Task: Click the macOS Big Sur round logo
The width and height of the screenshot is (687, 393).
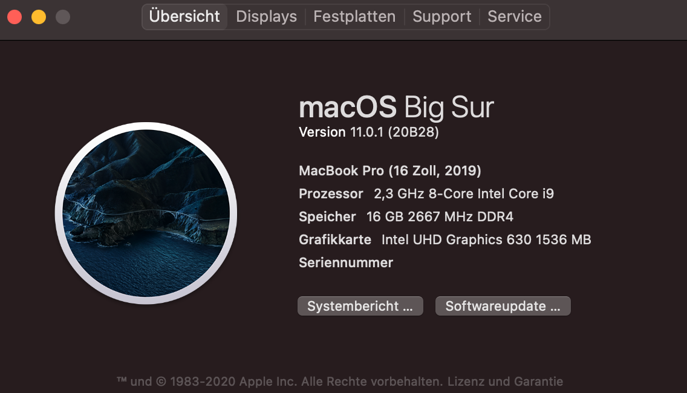Action: 146,213
